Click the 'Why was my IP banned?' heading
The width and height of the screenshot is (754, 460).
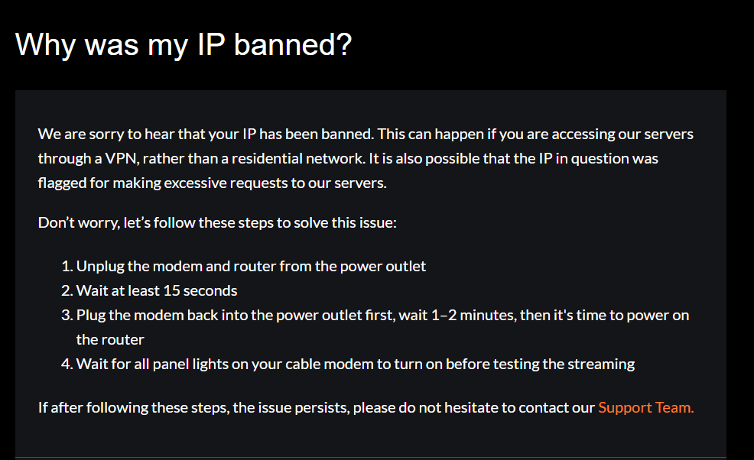184,45
